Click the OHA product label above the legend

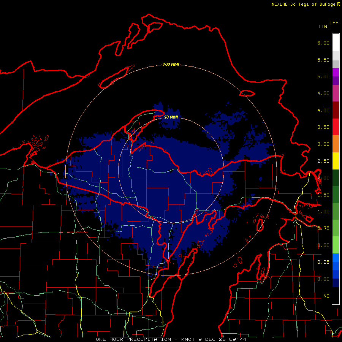[334, 23]
